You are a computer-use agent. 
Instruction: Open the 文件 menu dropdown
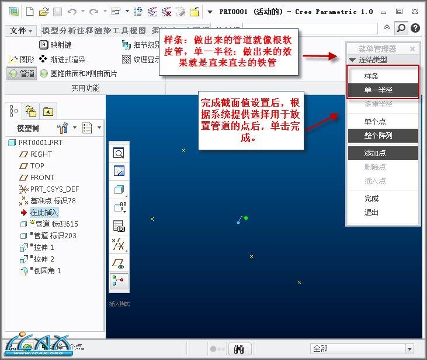pyautogui.click(x=21, y=30)
